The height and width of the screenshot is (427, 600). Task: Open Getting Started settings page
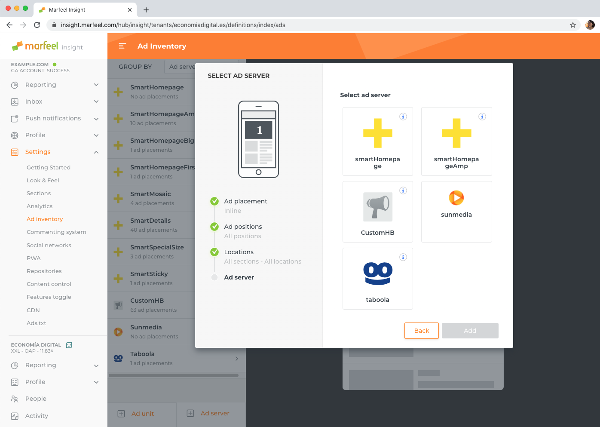(x=49, y=168)
